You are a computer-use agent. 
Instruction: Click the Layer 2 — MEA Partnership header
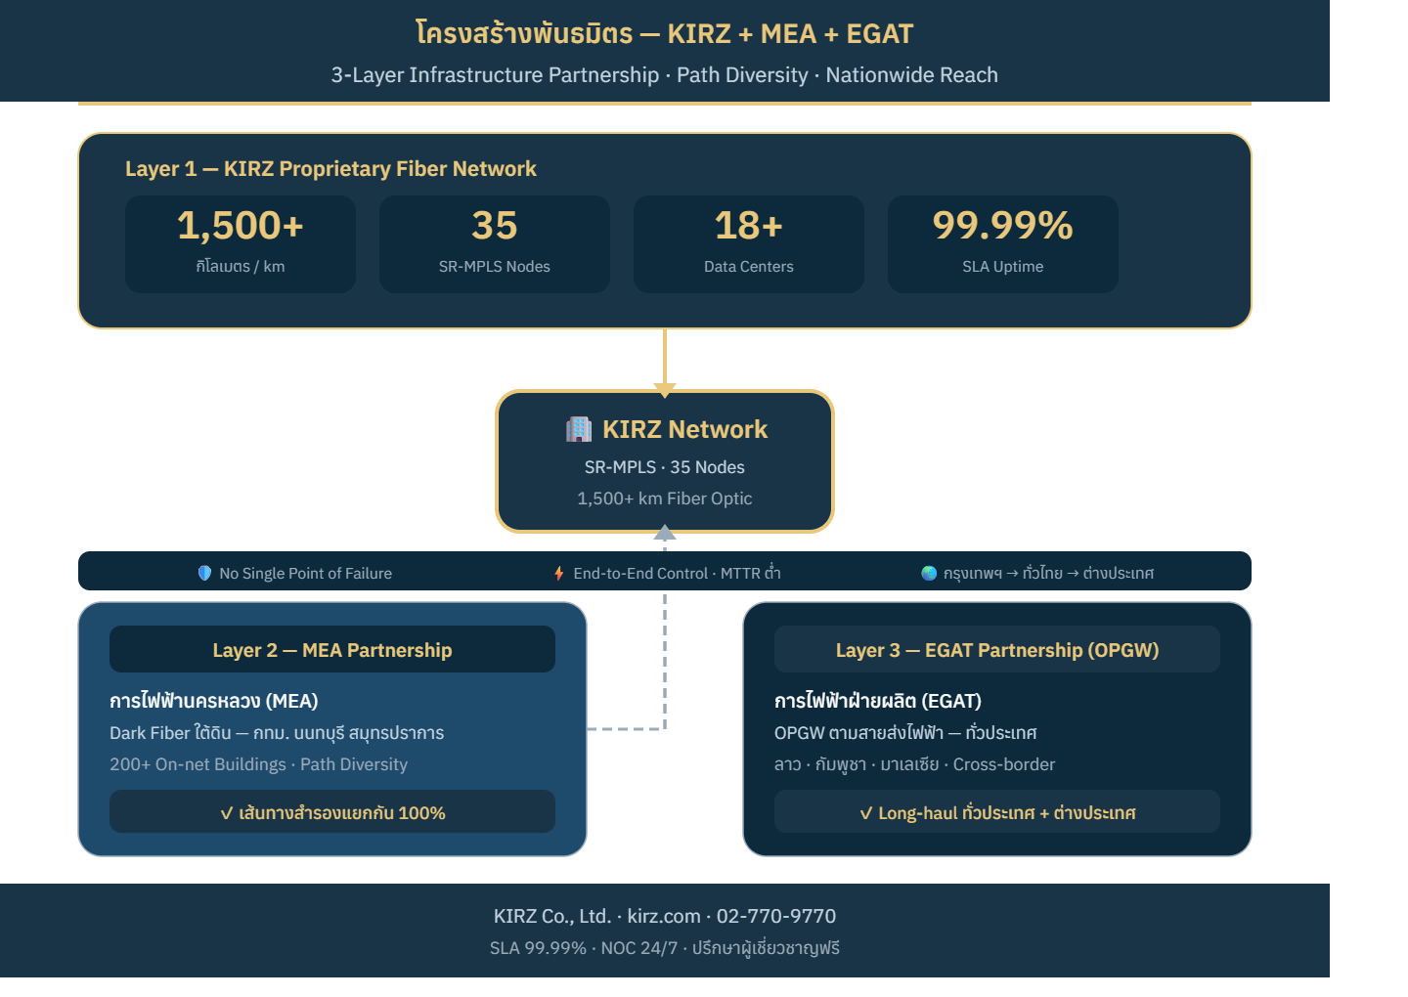tap(332, 649)
